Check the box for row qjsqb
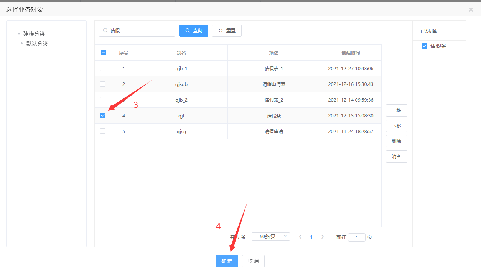481x275 pixels. point(103,84)
